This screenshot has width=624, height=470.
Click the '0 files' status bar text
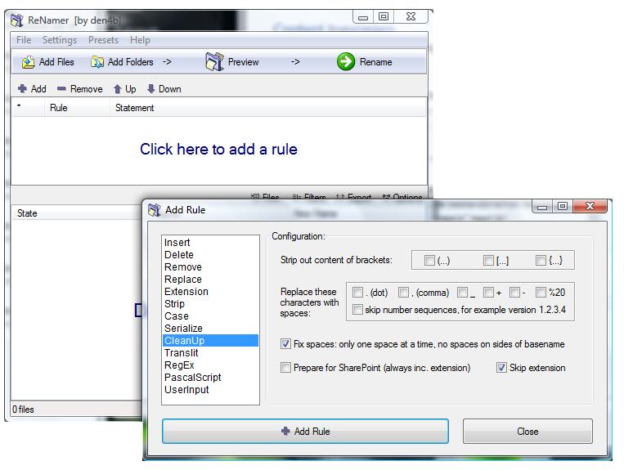(x=23, y=410)
